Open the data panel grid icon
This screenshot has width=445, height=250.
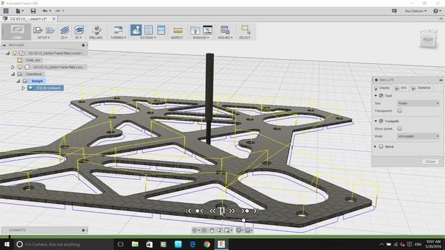(6, 11)
